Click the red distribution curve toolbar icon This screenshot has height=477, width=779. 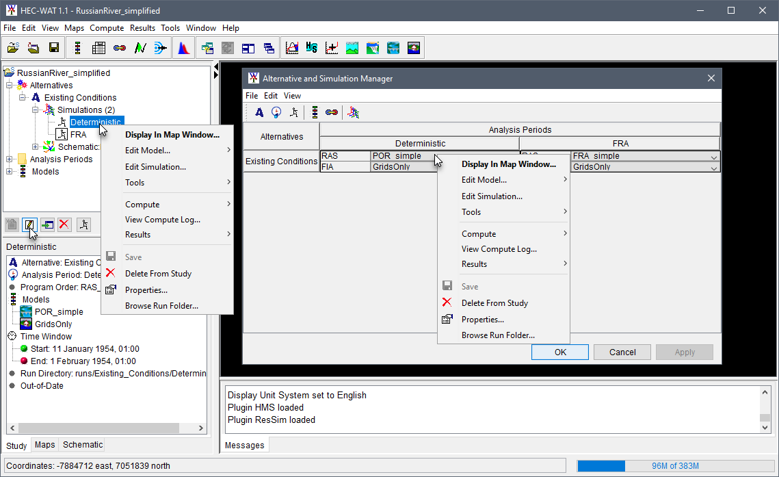point(183,48)
